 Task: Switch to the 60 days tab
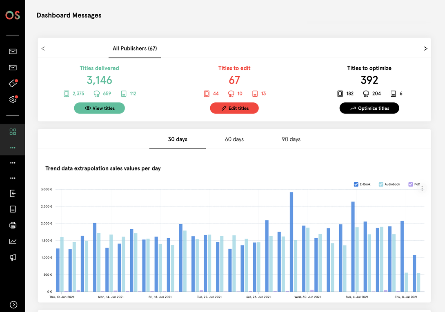click(x=234, y=139)
